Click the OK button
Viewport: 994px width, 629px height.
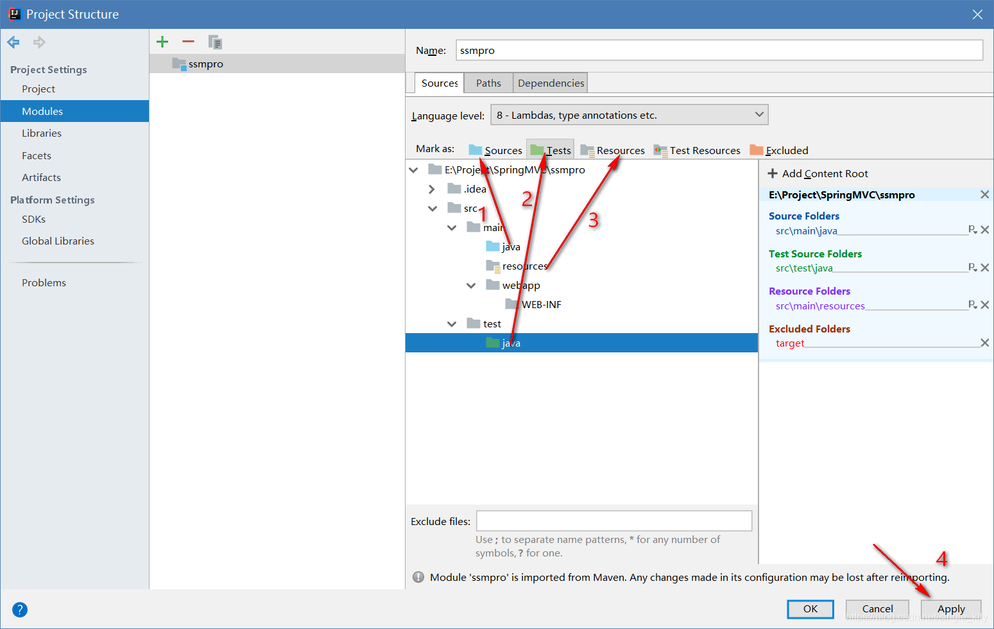[810, 608]
